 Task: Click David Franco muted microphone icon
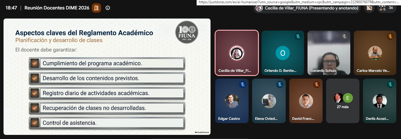coord(316,85)
